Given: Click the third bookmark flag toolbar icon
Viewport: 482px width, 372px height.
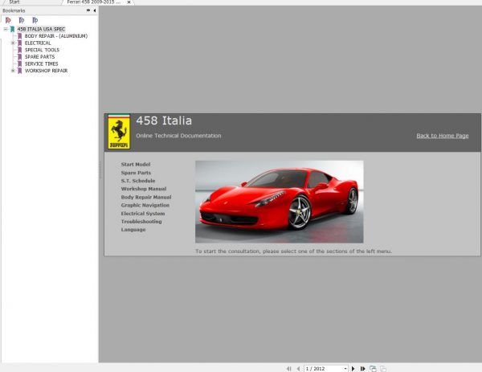Looking at the screenshot, I should click(x=35, y=19).
